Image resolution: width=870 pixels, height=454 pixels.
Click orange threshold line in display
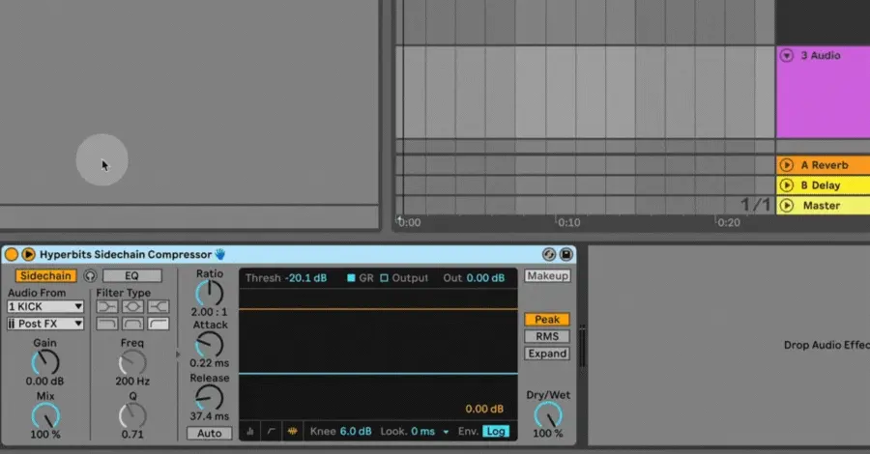(x=378, y=309)
